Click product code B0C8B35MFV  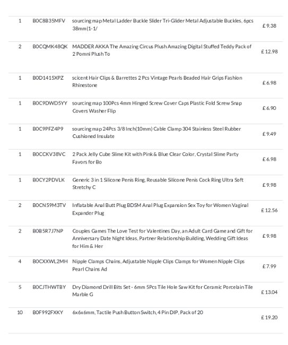point(49,21)
